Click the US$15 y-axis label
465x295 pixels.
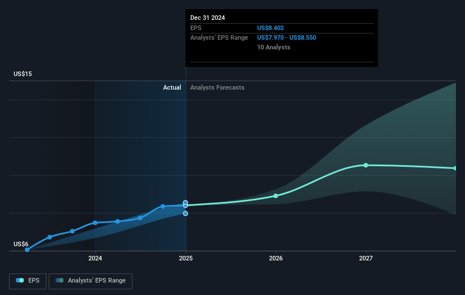[x=23, y=74]
